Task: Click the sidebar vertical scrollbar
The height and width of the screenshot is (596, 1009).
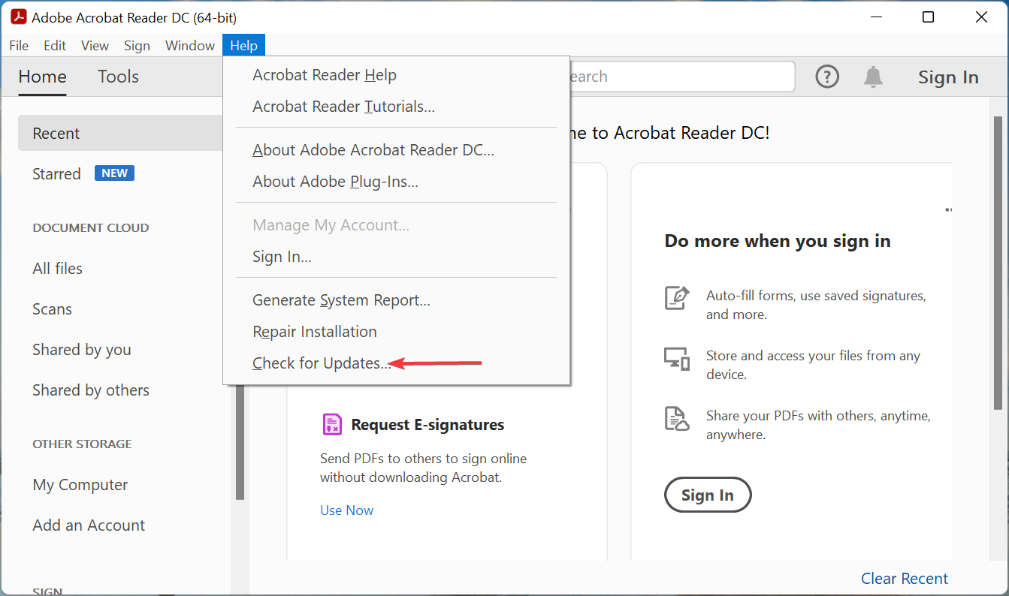Action: tap(240, 441)
